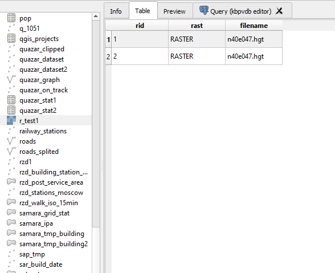The image size is (335, 273).
Task: Select the rzd_post_service_area layer
Action: (x=51, y=182)
